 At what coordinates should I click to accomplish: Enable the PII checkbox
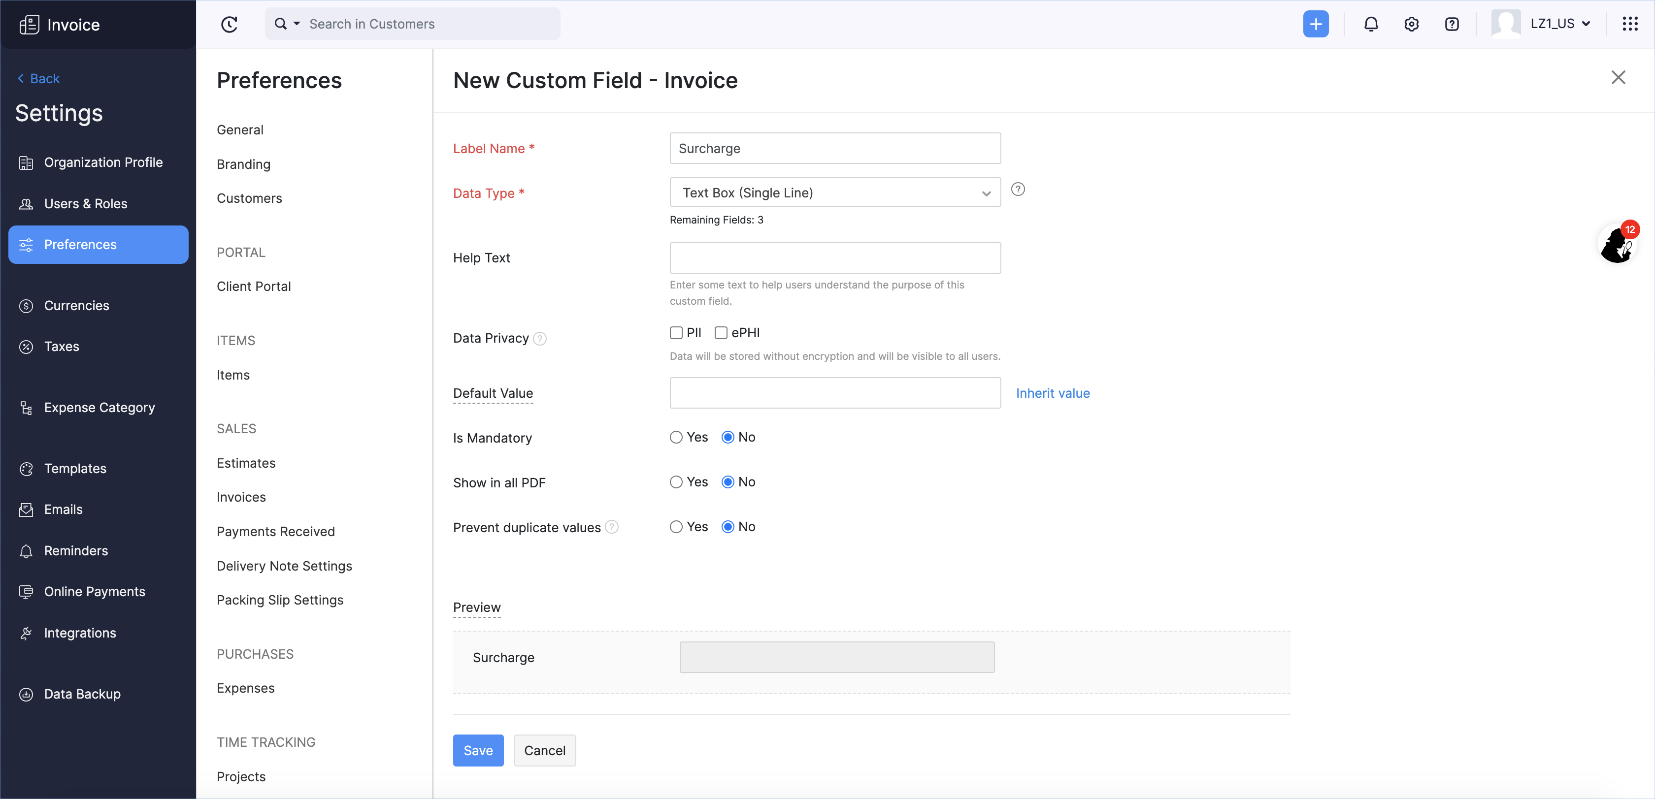point(676,333)
